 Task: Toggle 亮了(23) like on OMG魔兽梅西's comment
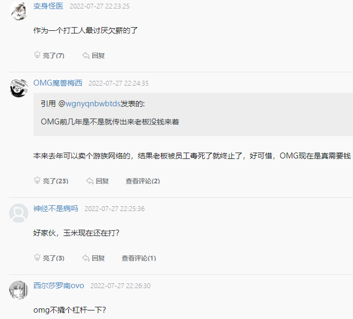tap(55, 181)
